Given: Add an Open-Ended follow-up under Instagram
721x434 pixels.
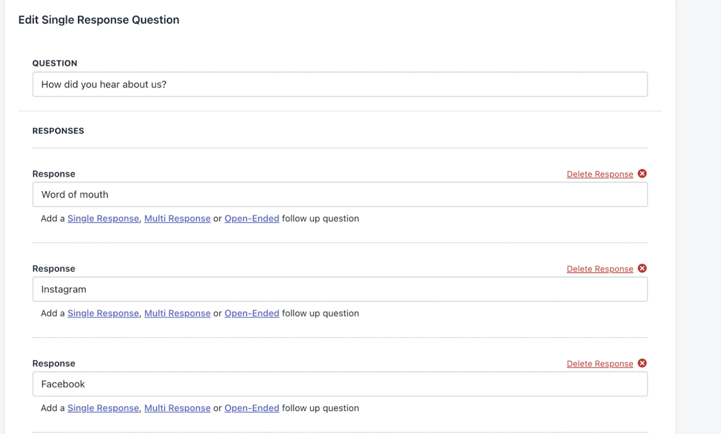Looking at the screenshot, I should (x=251, y=313).
